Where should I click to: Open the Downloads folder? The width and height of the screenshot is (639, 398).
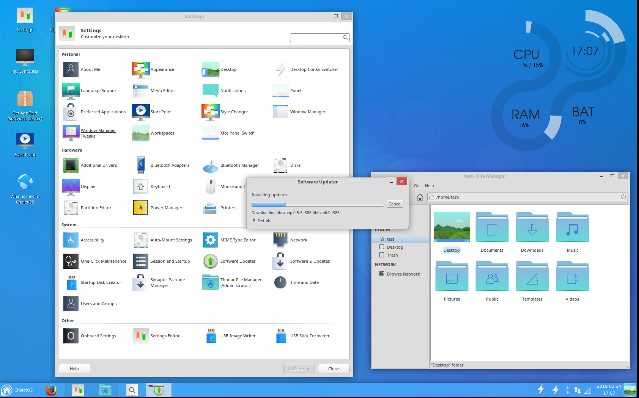point(532,232)
